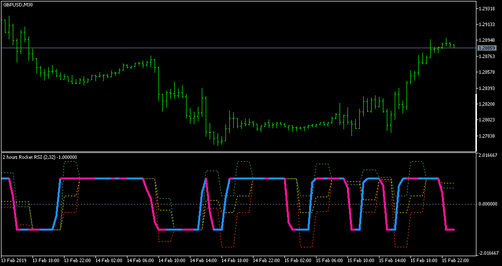This screenshot has height=266, width=502.
Task: Click the 14 Feb 18:00 time label
Action: pos(235,261)
